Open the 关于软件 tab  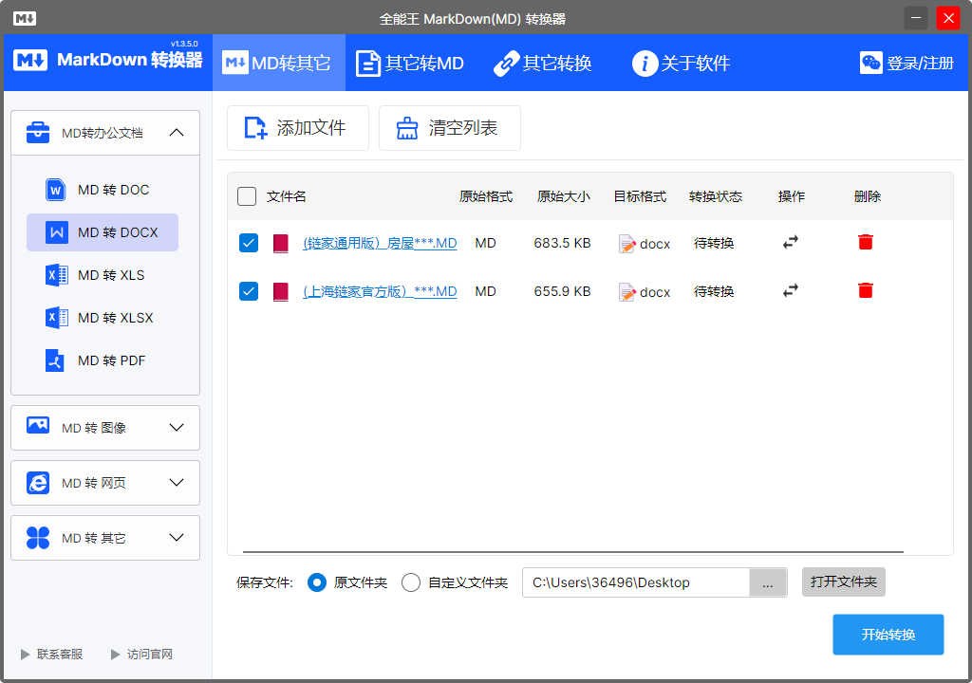coord(682,63)
